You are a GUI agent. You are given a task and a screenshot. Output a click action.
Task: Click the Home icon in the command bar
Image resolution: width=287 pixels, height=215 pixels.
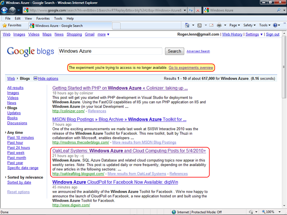tap(187, 25)
